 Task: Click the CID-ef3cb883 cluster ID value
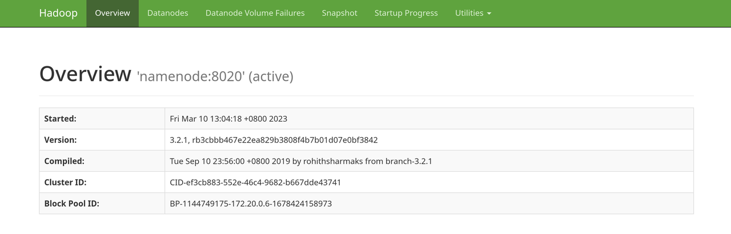[x=255, y=182]
